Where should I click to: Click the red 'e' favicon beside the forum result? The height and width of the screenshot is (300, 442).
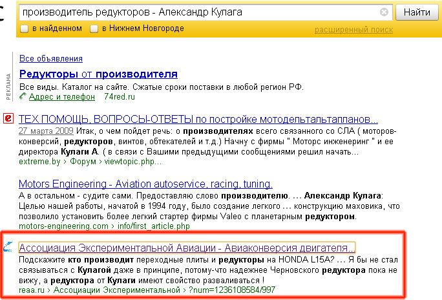8,118
